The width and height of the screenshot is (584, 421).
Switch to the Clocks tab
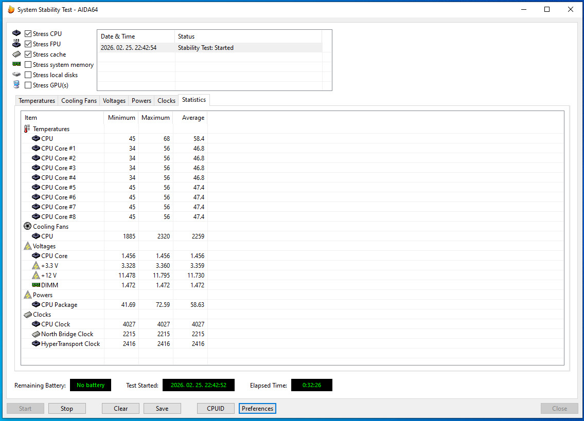[166, 101]
